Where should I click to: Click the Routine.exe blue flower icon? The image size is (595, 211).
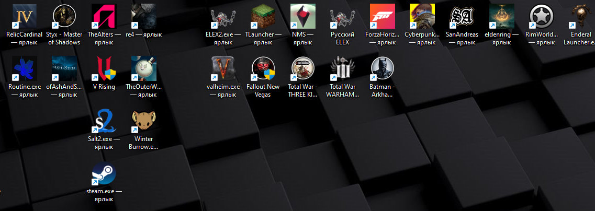25,68
